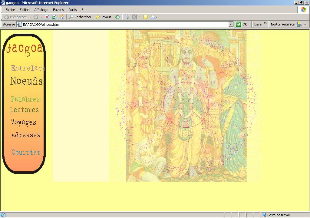
Task: Open the Noeuds link
Action: coord(26,81)
